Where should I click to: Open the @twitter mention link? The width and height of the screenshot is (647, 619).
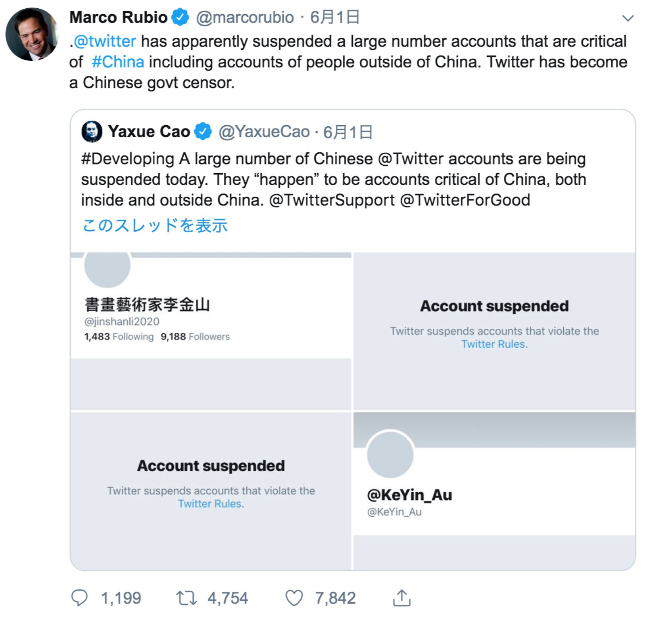point(105,41)
